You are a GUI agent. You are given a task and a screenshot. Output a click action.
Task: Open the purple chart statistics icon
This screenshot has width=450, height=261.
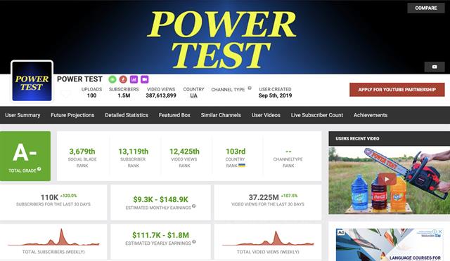(134, 79)
